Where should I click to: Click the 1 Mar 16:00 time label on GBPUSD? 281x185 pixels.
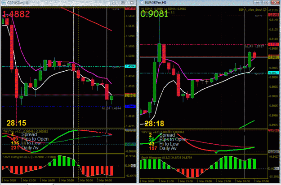(x=48, y=181)
